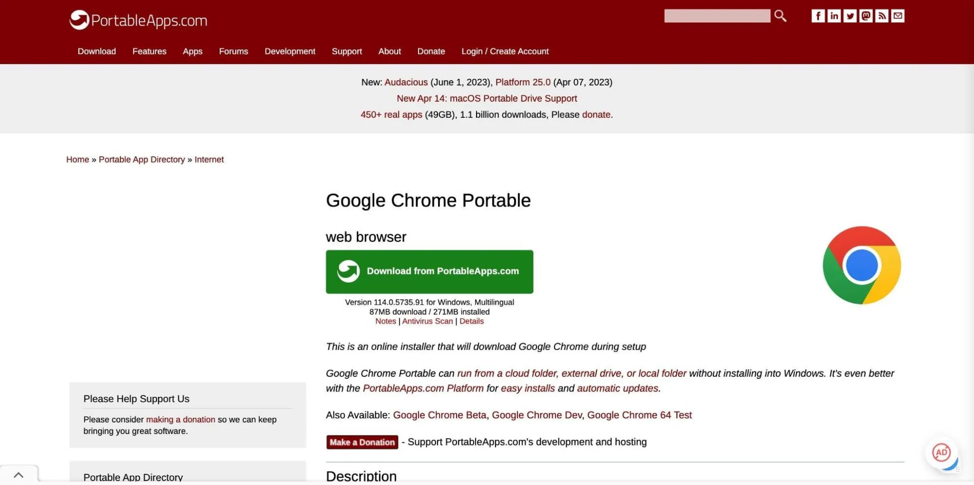Open Google Chrome 64 Test link

(639, 415)
